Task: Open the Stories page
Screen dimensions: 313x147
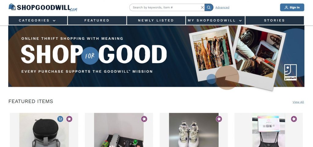Action: click(274, 20)
